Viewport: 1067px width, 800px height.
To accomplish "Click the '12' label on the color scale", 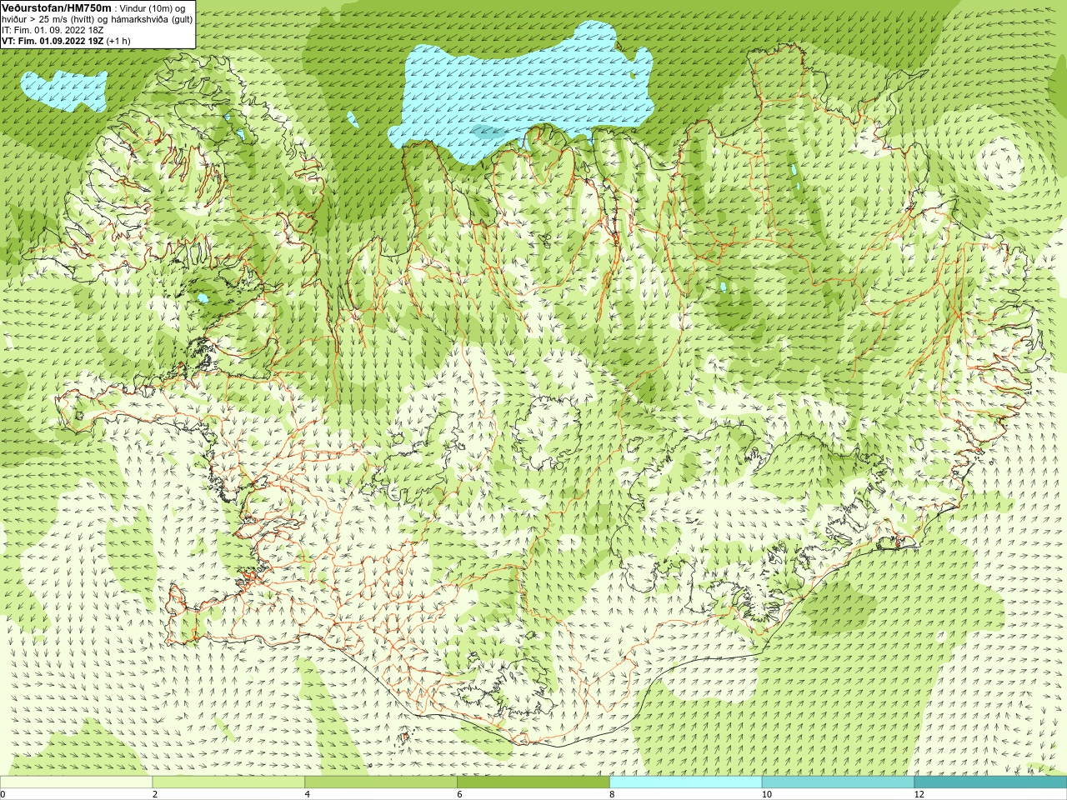I will [x=919, y=794].
